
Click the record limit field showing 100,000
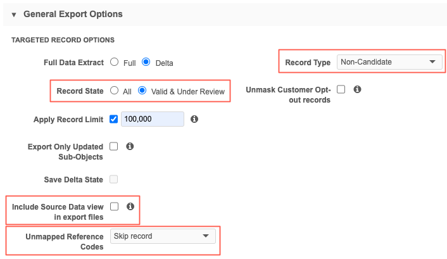[153, 119]
